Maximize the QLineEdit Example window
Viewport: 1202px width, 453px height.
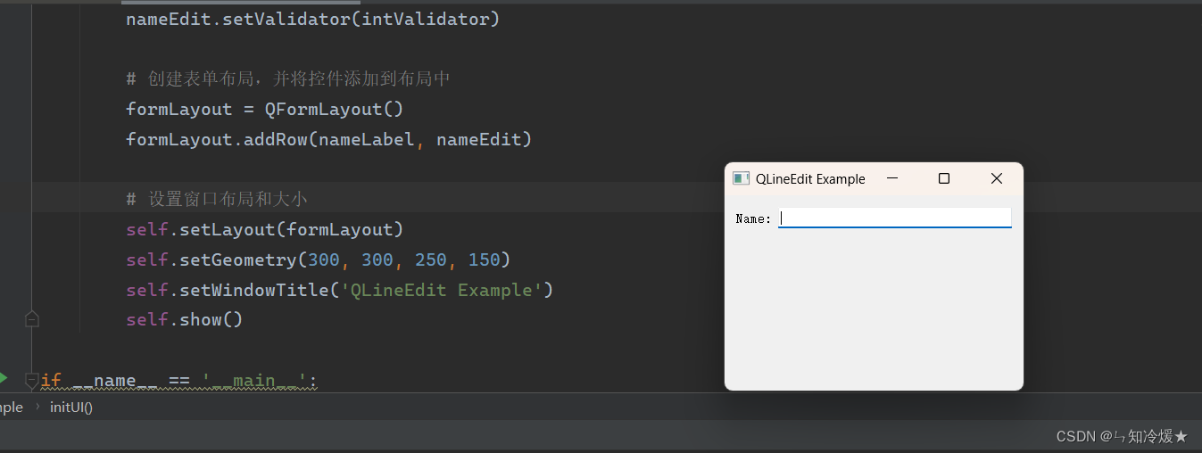point(944,178)
